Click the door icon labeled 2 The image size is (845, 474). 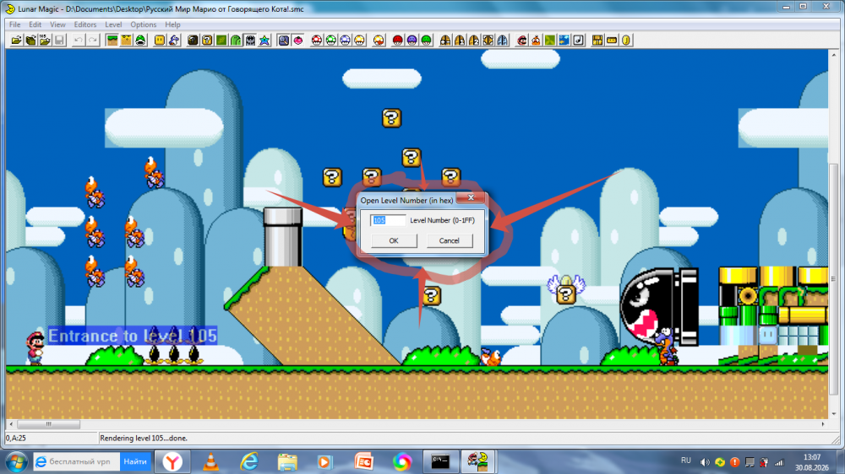tap(474, 40)
